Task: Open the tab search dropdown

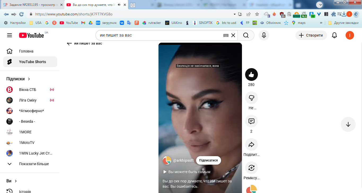Action: [x=320, y=5]
